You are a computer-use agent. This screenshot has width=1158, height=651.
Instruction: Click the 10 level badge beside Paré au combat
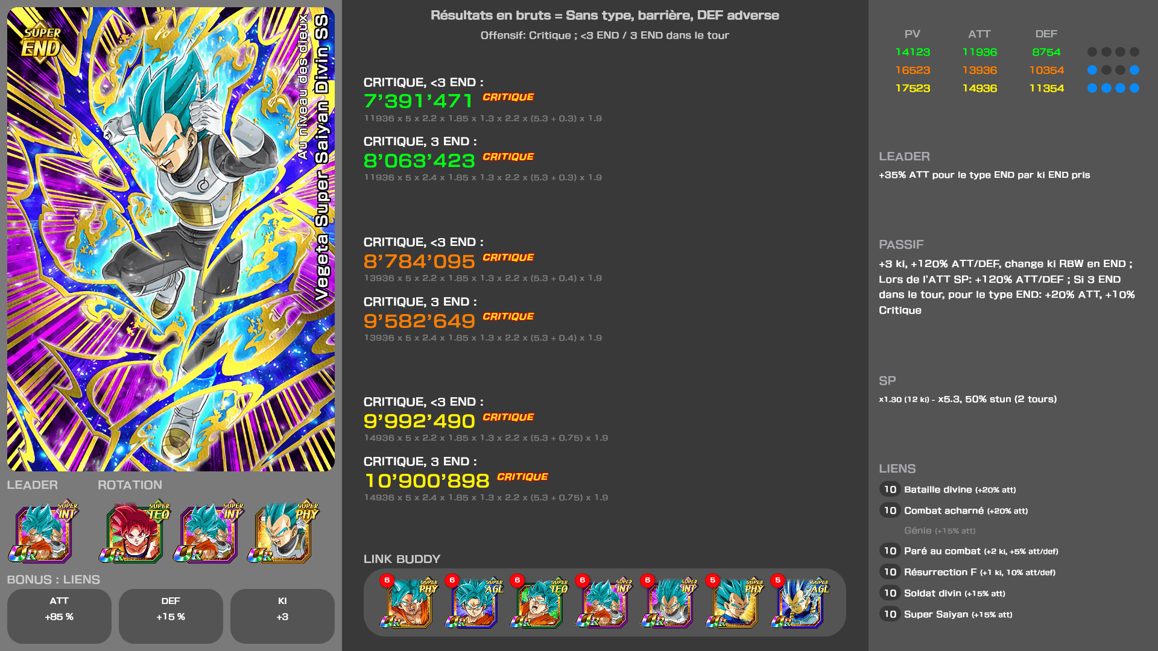click(x=890, y=551)
